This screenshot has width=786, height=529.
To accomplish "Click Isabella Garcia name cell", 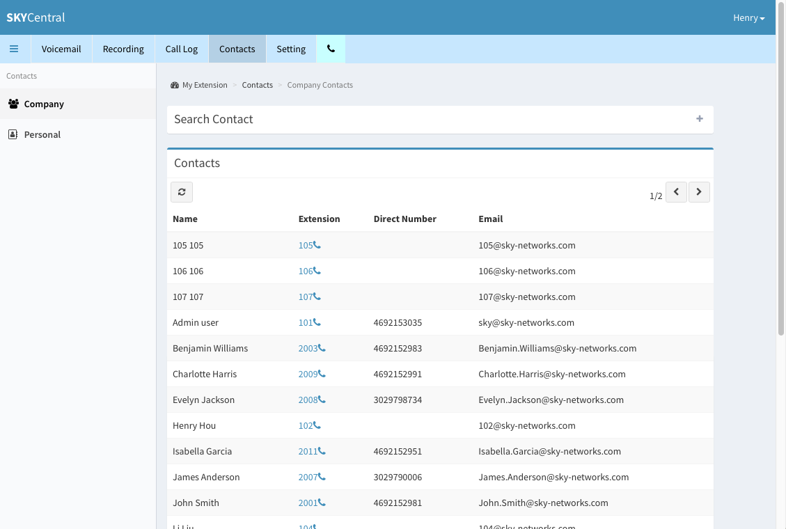I will 202,451.
